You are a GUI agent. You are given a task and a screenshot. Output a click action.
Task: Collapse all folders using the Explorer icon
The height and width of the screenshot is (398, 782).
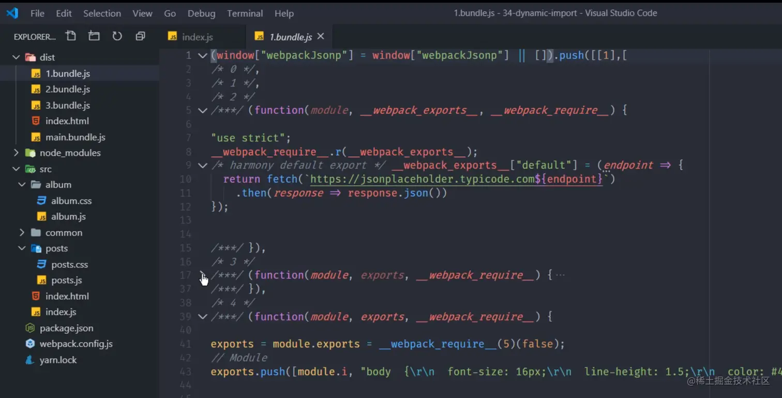click(x=140, y=36)
